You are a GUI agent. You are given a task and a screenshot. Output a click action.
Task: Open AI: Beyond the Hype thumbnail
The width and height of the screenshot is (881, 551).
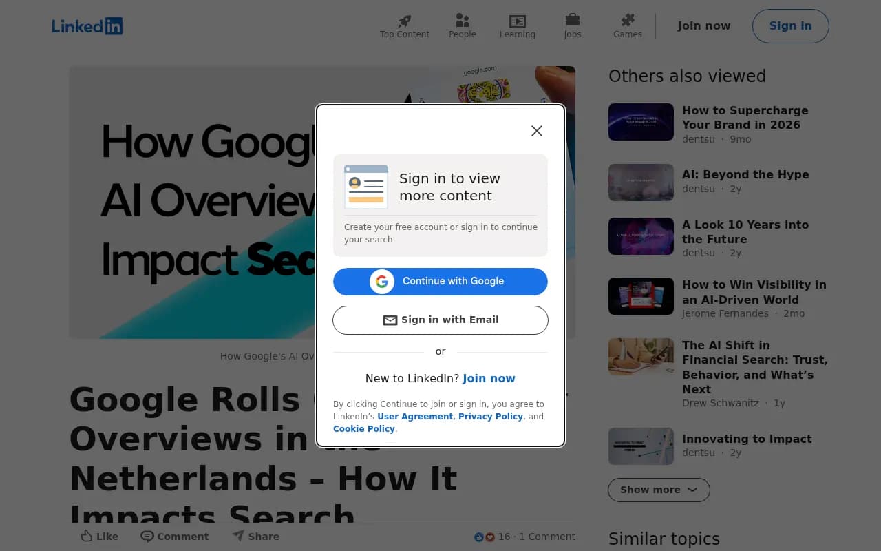[641, 183]
